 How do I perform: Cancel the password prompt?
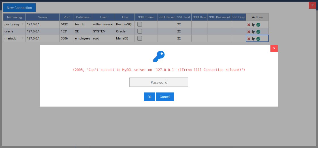[x=165, y=97]
